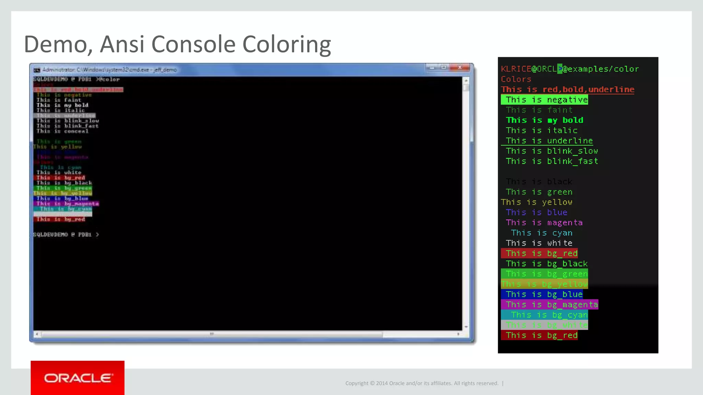Close the Administrator cmd.exe window
Viewport: 703px width, 395px height.
(x=460, y=68)
